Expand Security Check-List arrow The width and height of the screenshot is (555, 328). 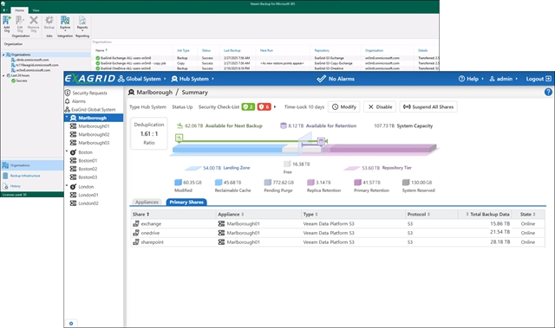pos(275,106)
